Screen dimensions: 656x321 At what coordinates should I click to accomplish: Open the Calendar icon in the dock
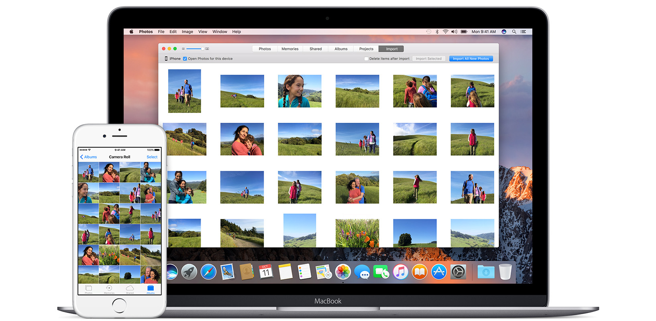tap(266, 272)
